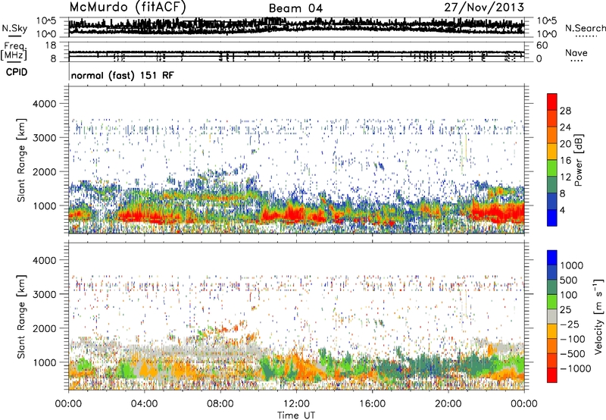606x420 pixels.
Task: Pick the blue top segment of Velocity colorbar
Action: (x=552, y=258)
